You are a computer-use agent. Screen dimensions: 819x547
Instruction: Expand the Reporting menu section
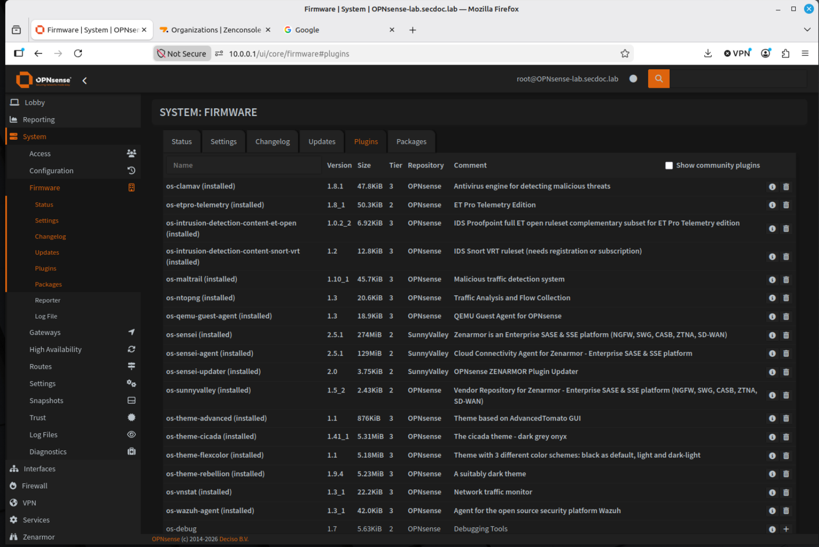(x=73, y=120)
